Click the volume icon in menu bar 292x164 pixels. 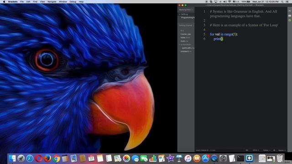coord(225,2)
